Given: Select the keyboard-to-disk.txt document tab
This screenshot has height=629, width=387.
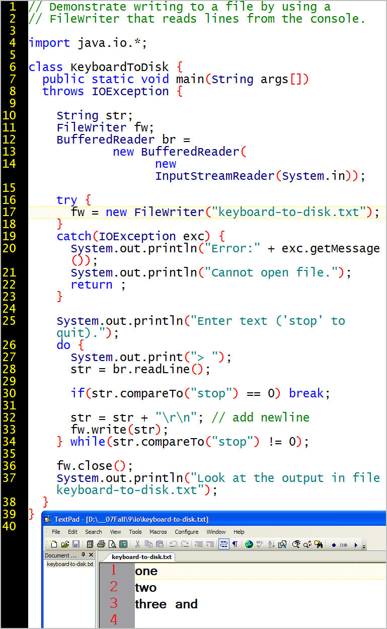Looking at the screenshot, I should click(x=141, y=557).
